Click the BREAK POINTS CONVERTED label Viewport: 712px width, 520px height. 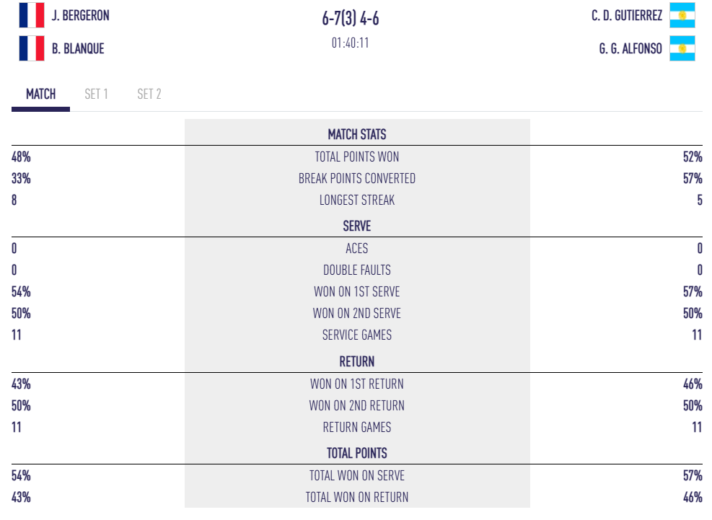pos(357,178)
